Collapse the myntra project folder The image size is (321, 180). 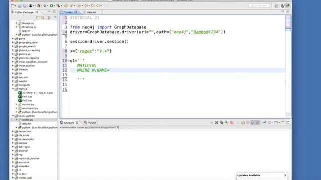(13, 89)
